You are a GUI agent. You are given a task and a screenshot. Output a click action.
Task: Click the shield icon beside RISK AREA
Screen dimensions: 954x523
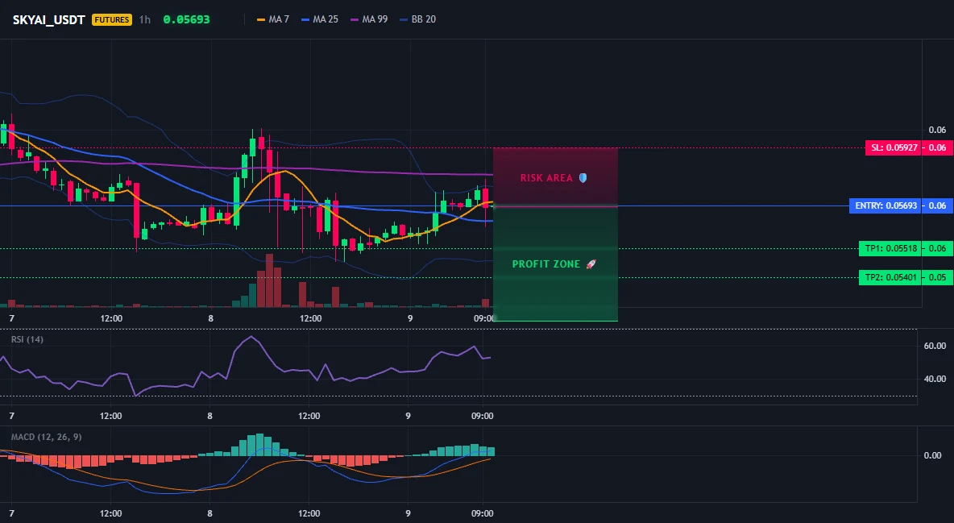point(583,178)
